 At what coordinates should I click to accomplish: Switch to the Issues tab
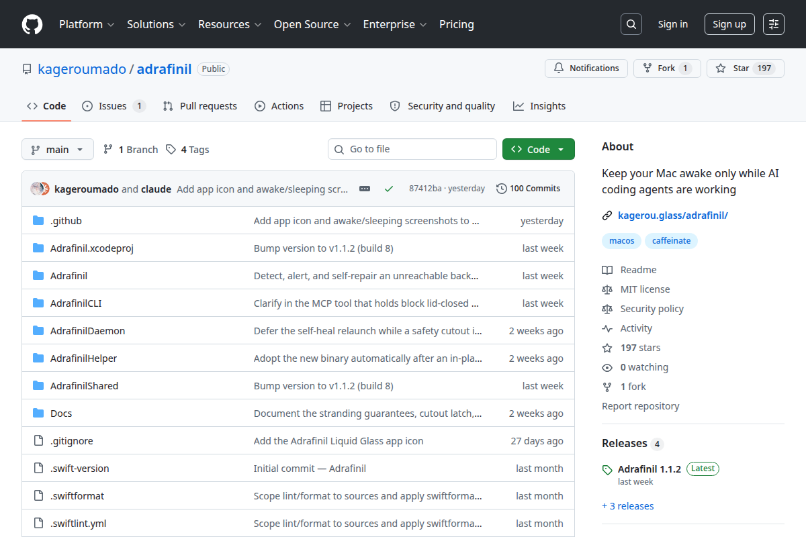pyautogui.click(x=114, y=106)
